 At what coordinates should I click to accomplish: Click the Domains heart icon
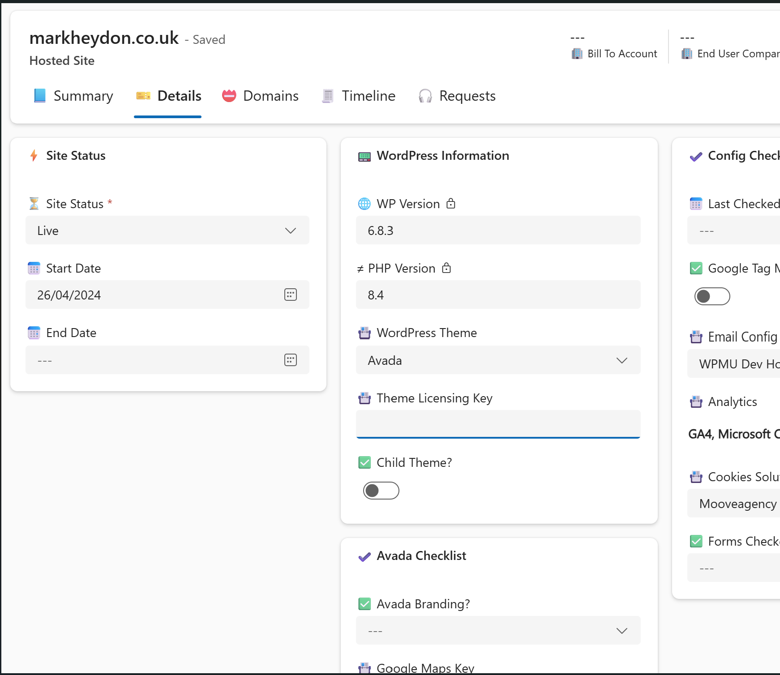click(x=229, y=95)
